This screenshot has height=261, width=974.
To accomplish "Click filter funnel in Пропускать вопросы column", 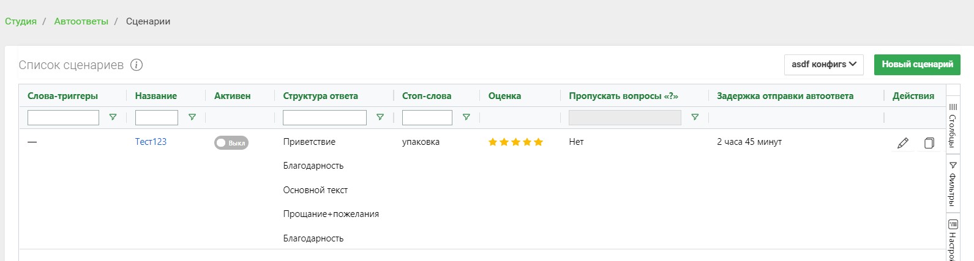I will coord(695,117).
